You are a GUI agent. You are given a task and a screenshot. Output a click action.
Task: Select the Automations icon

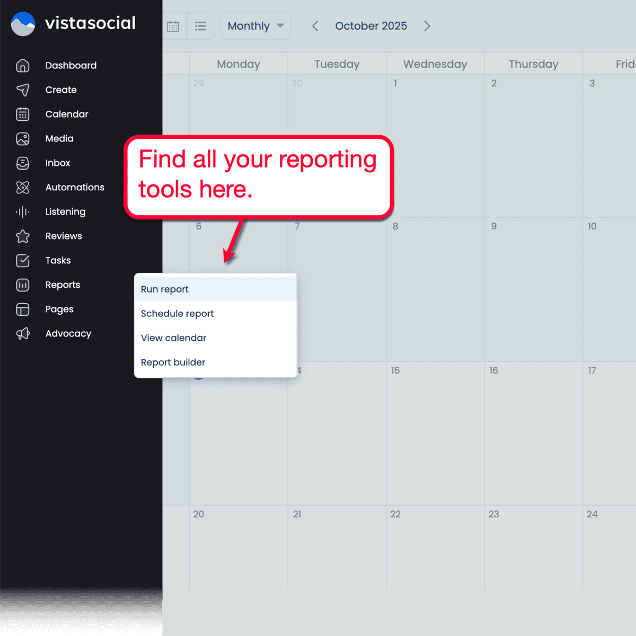pos(23,187)
